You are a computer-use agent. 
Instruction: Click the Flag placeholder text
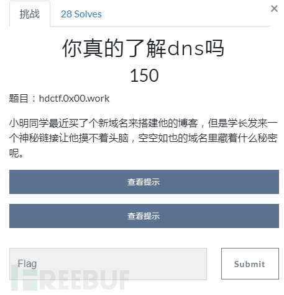coord(27,264)
